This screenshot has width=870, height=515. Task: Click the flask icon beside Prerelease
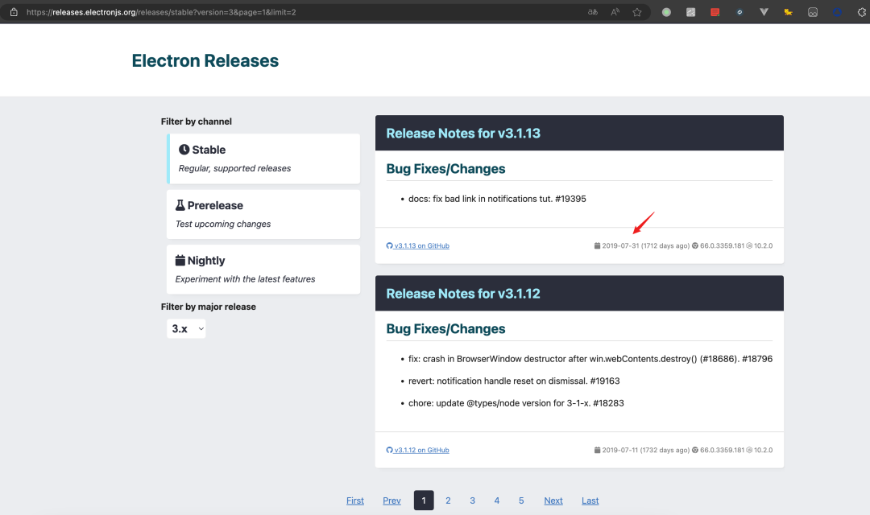tap(180, 205)
